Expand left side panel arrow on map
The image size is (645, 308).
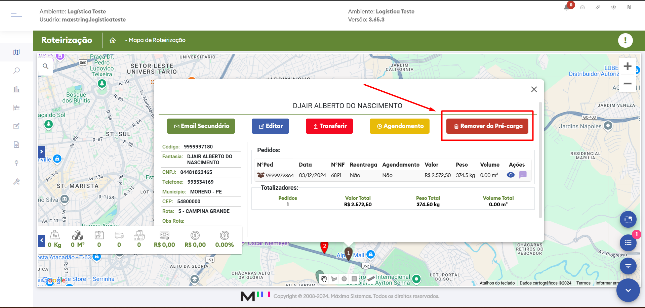41,152
